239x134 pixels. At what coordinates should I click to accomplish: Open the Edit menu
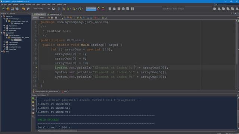point(5,4)
